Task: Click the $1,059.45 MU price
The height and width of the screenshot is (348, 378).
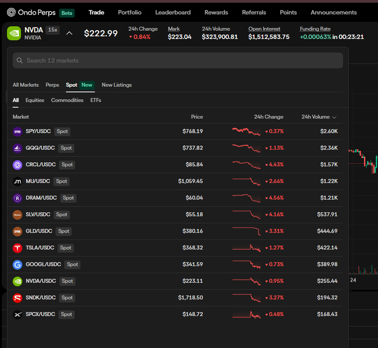Action: pyautogui.click(x=191, y=182)
